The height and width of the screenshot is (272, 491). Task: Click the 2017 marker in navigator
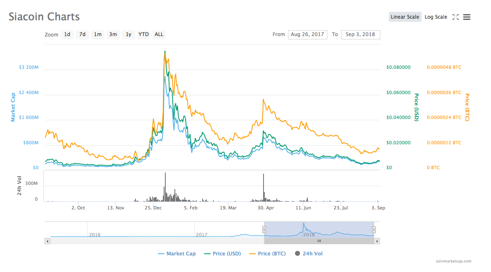tap(202, 235)
